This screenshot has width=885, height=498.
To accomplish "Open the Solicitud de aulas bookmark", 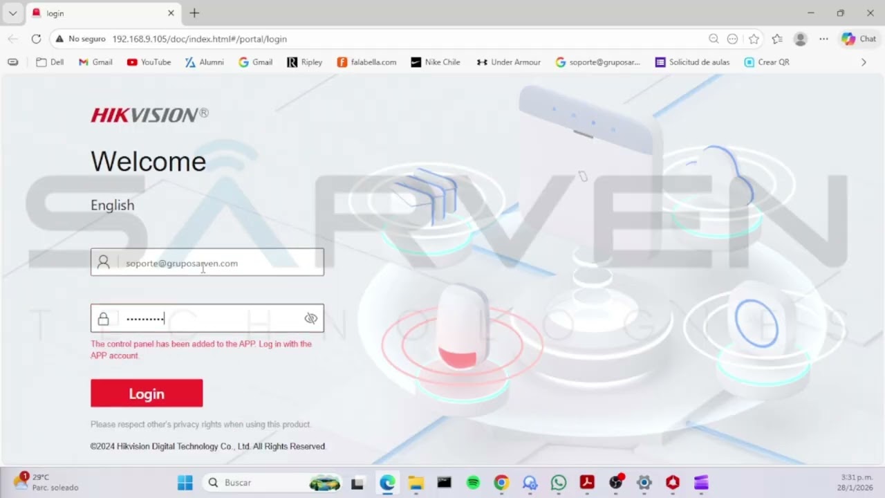I will pyautogui.click(x=692, y=62).
